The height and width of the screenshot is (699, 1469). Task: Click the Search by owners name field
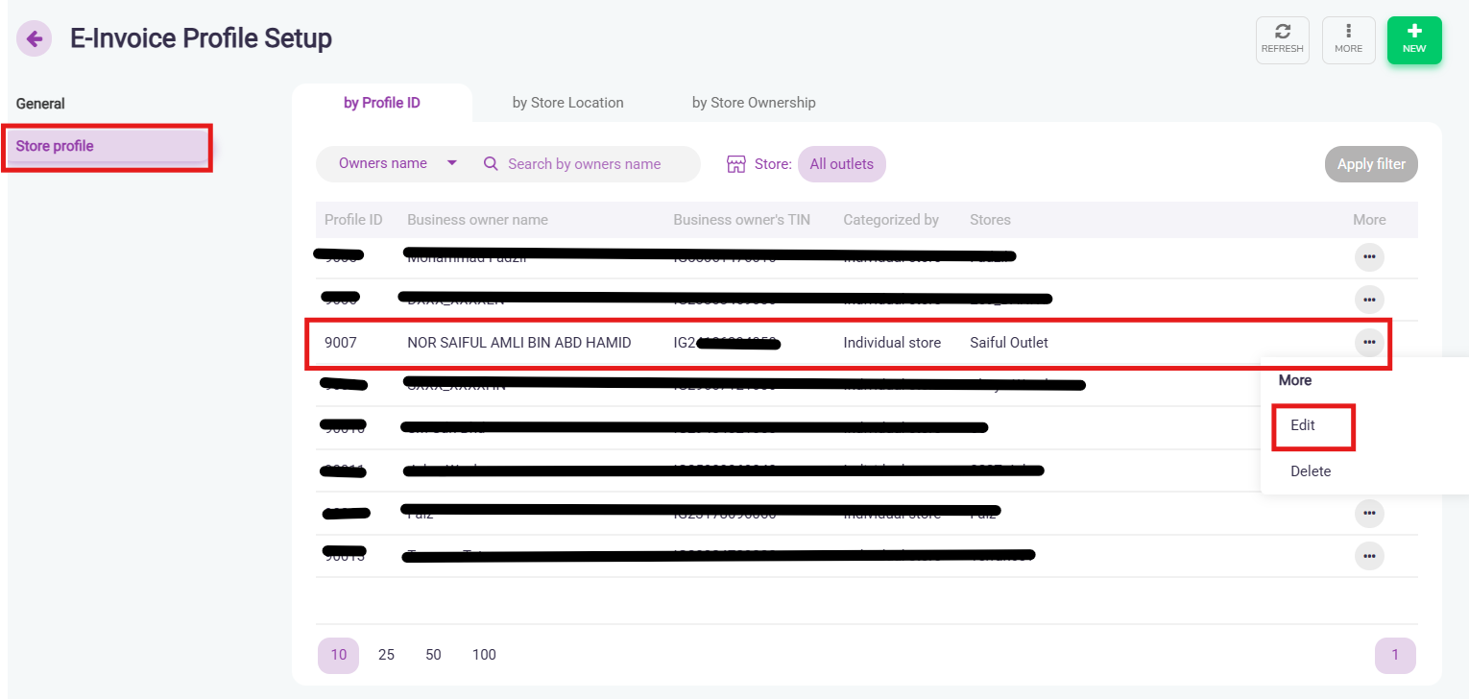(585, 164)
